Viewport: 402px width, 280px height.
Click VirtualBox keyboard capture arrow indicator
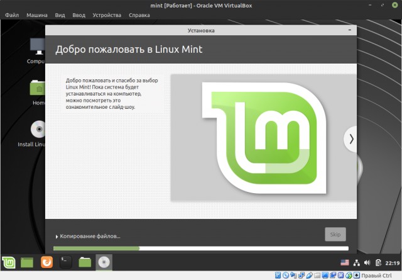(357, 276)
